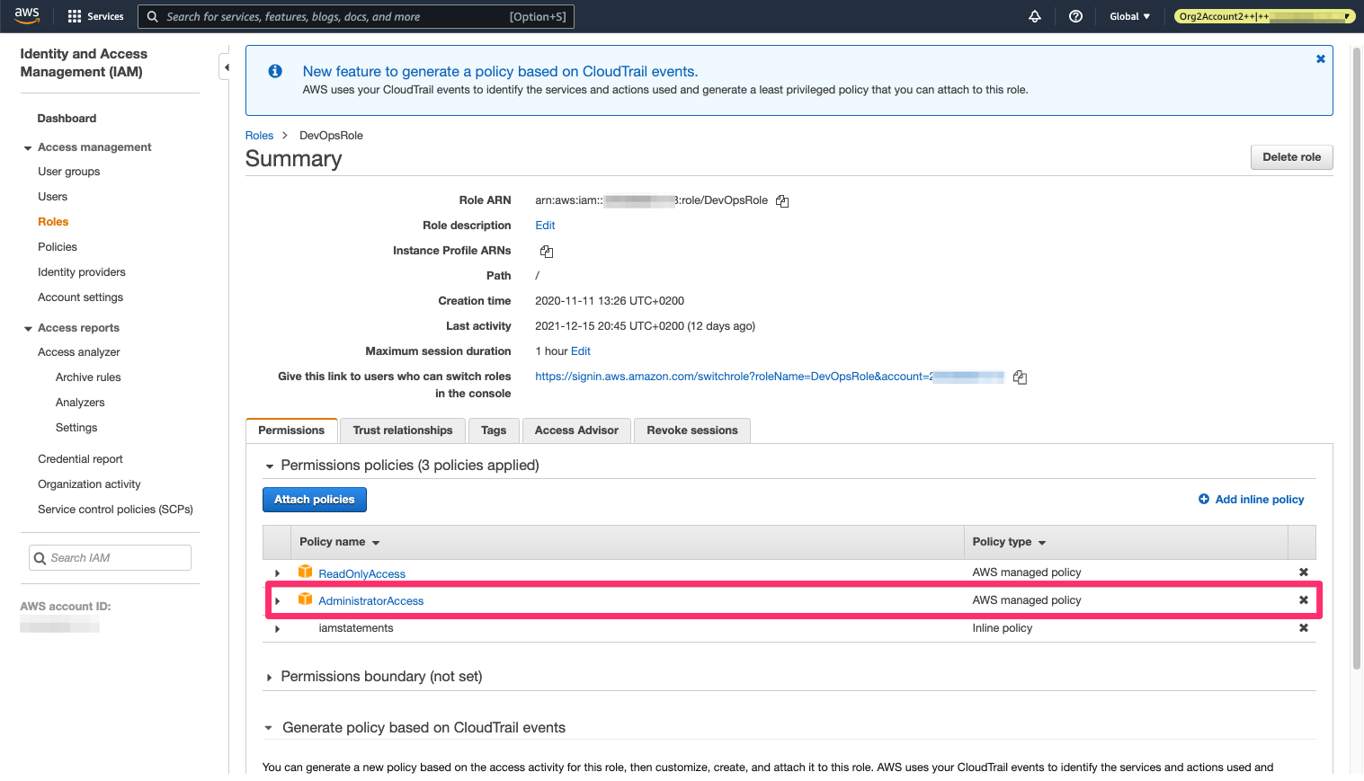This screenshot has height=781, width=1364.
Task: Open the Roles breadcrumb link
Action: (x=259, y=136)
